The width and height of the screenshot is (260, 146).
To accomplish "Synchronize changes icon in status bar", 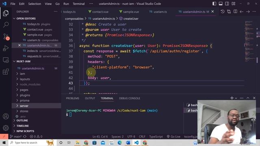I will 25,137.
